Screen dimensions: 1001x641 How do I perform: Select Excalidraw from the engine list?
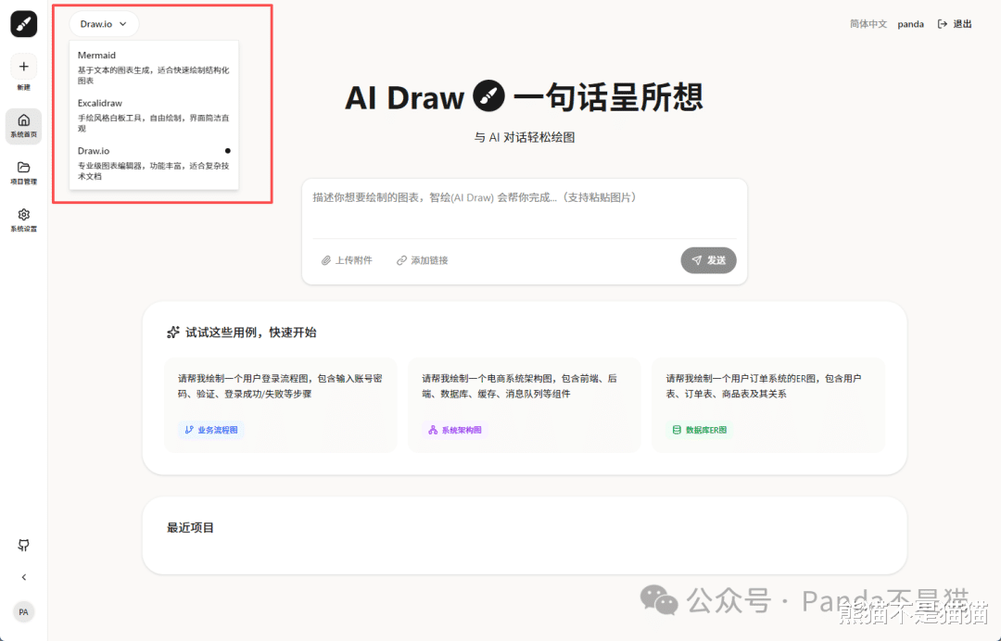coord(154,115)
